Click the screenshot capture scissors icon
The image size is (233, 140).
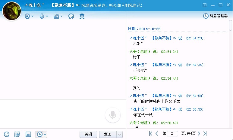[x=17, y=134]
